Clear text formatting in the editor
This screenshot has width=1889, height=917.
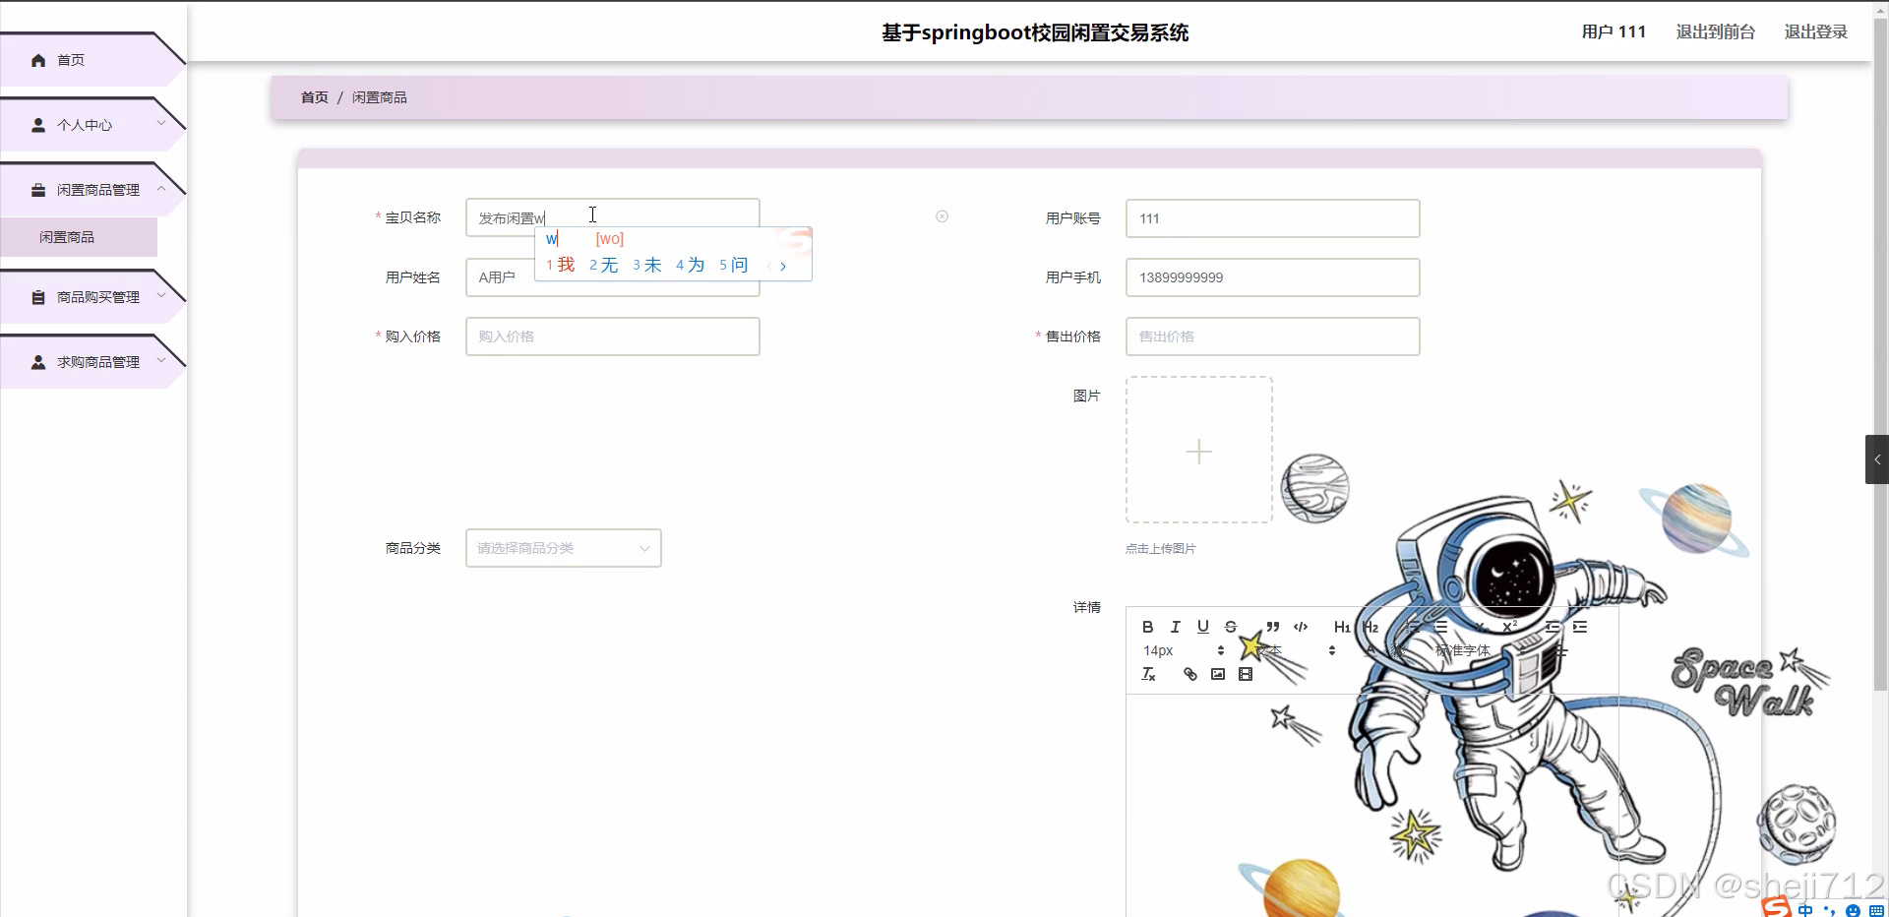(x=1148, y=674)
